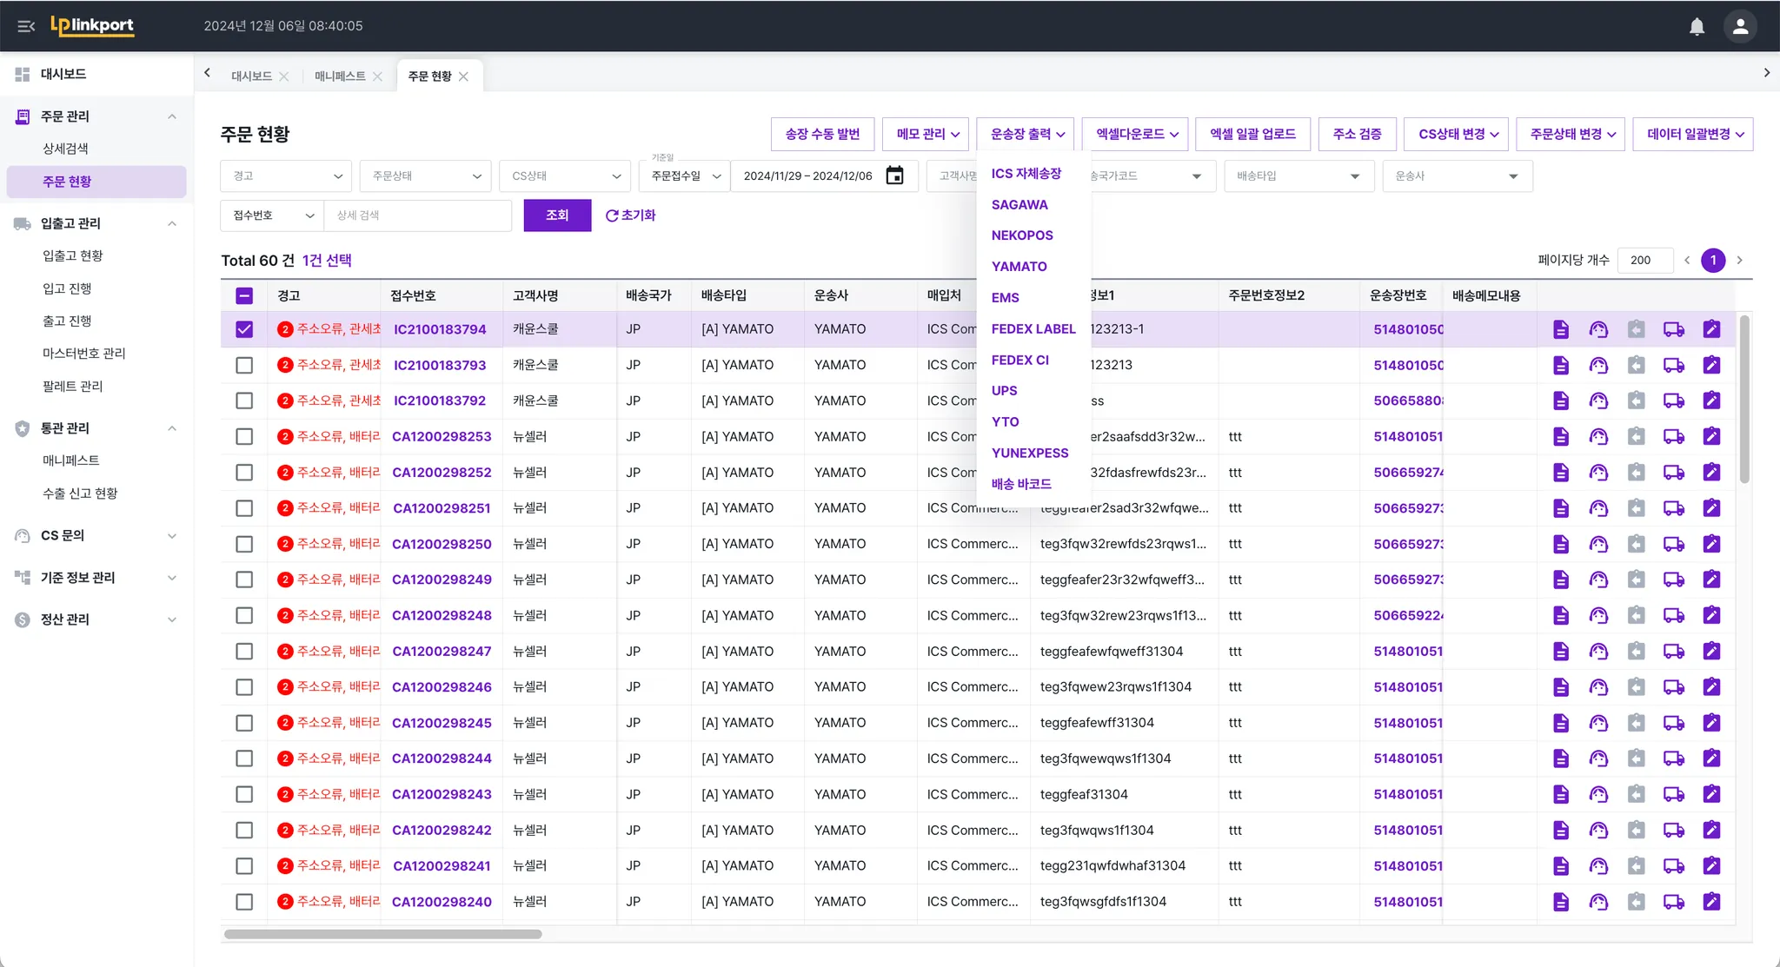Screen dimensions: 1780x967
Task: Click truck icon on CA1200298253 row
Action: point(1673,436)
